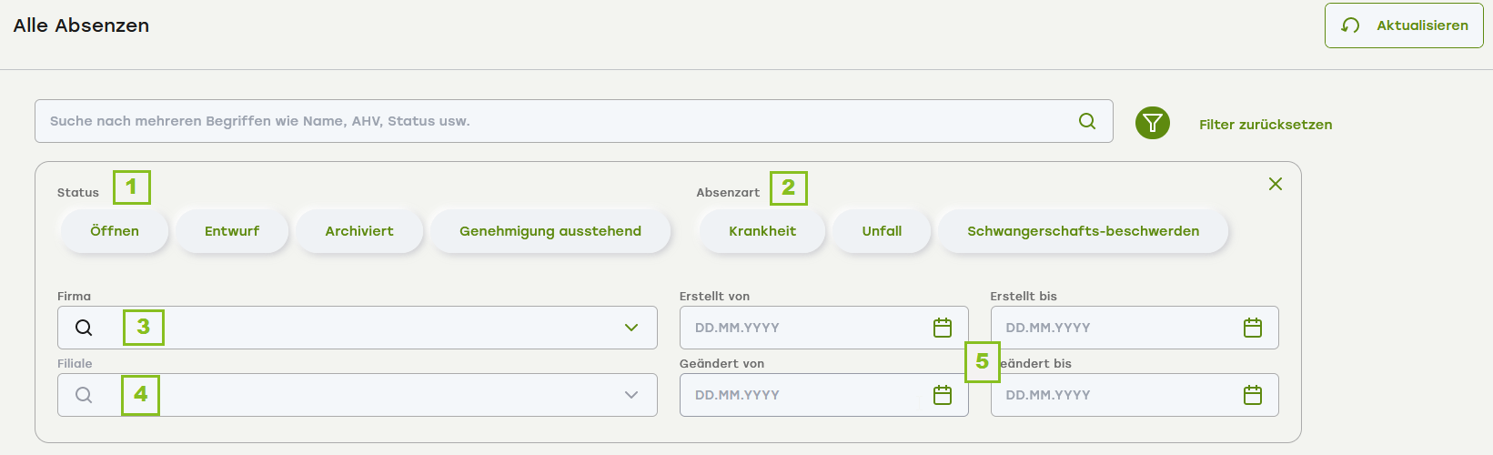Expand the Filiale dropdown chevron

(x=631, y=395)
